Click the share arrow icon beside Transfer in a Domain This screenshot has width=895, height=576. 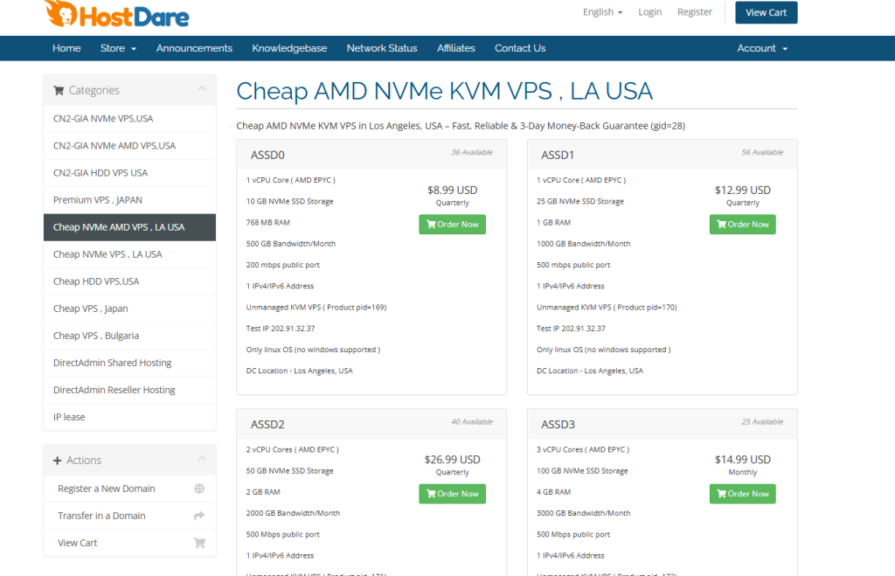(x=199, y=516)
